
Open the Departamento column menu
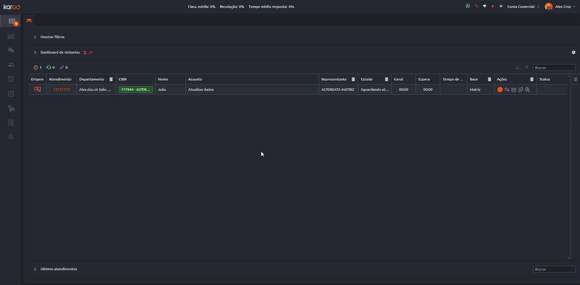tap(111, 79)
